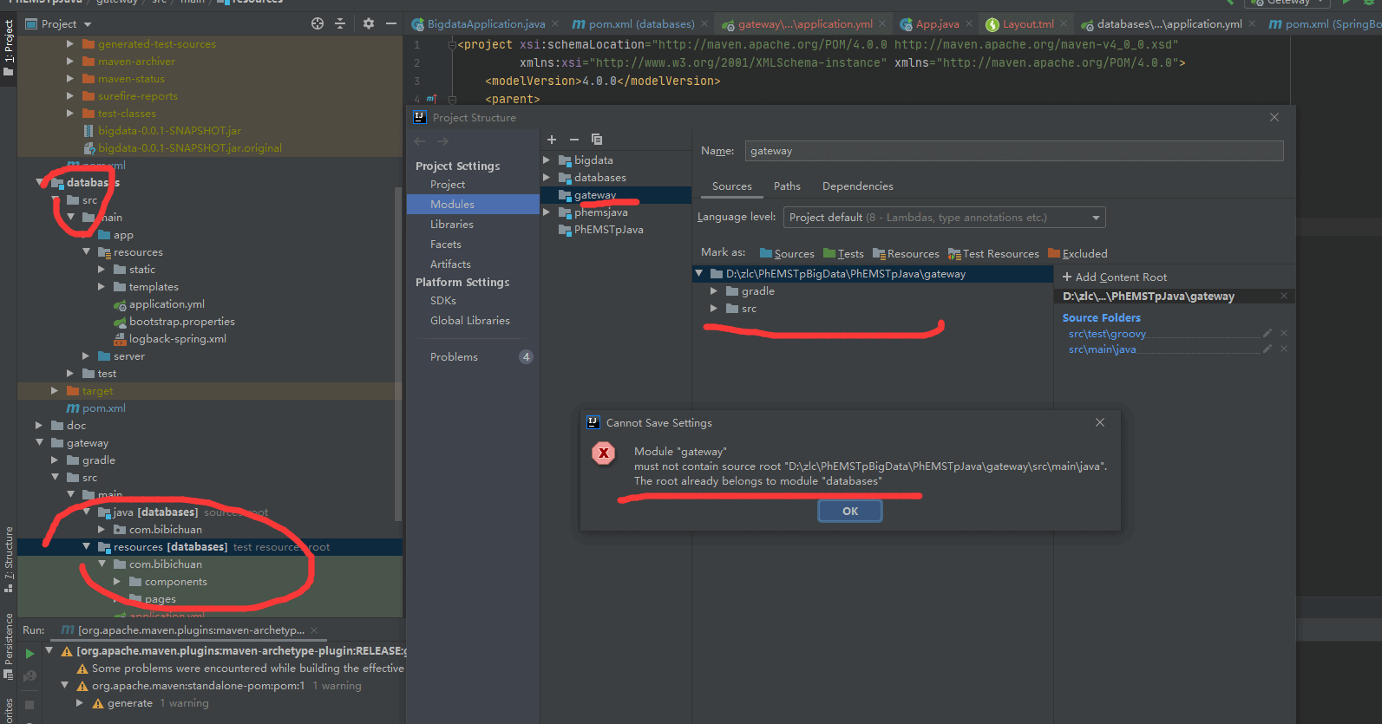Open the Language level dropdown
The height and width of the screenshot is (724, 1382).
[944, 218]
